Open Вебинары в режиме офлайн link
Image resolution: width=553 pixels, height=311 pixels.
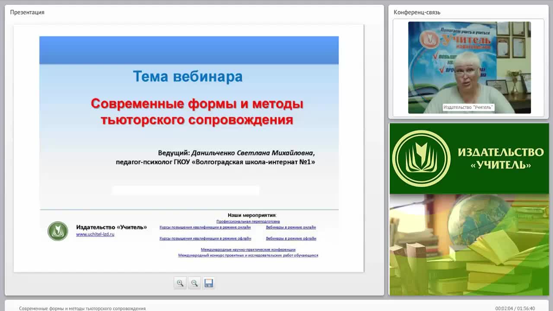[x=291, y=238]
